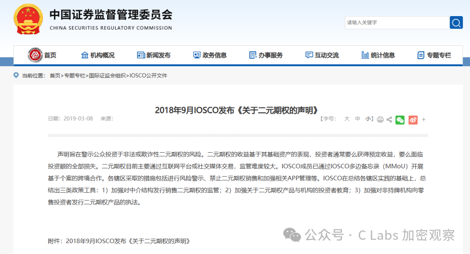Click the share icon beside printer
The height and width of the screenshot is (254, 470).
389,120
